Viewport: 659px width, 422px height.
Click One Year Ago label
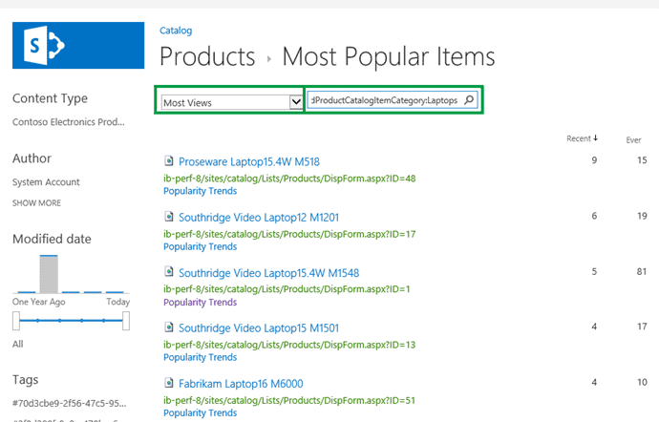coord(38,302)
